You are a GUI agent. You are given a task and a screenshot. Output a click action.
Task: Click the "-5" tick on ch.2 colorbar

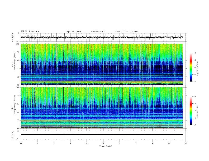point(194,111)
